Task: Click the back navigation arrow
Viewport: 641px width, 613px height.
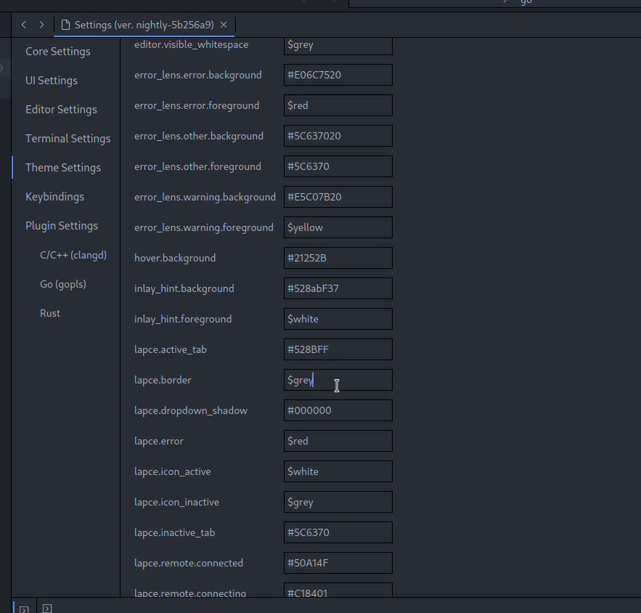Action: pos(23,24)
